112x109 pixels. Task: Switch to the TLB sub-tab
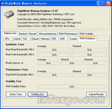[x=26, y=39]
